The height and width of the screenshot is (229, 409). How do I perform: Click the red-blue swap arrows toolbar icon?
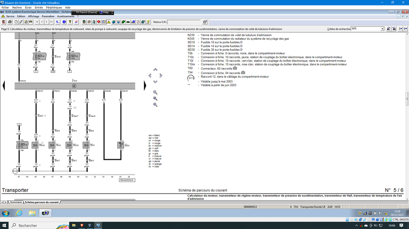pyautogui.click(x=76, y=22)
